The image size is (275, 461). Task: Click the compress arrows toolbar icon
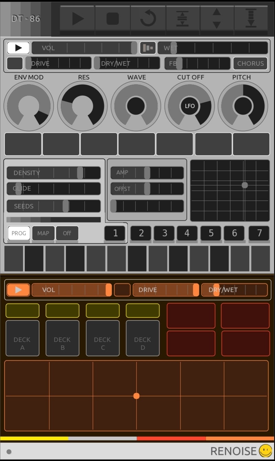[183, 18]
